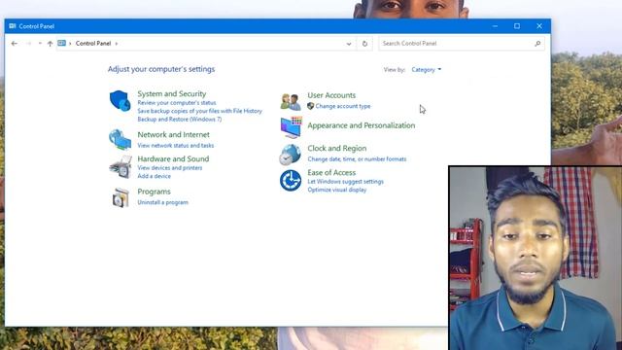Open Network and Internet heading
Screen dimensions: 622x350
pyautogui.click(x=173, y=134)
